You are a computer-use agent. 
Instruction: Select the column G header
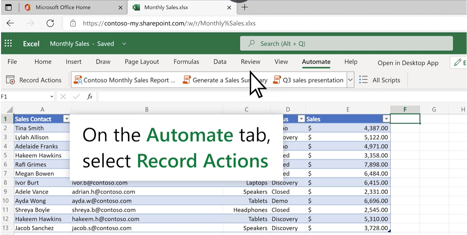[x=434, y=110]
